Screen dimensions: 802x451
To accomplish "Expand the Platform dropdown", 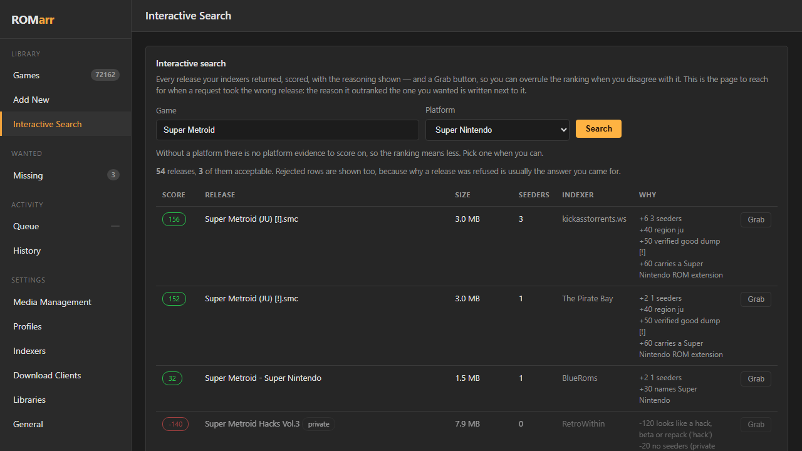I will click(x=497, y=130).
